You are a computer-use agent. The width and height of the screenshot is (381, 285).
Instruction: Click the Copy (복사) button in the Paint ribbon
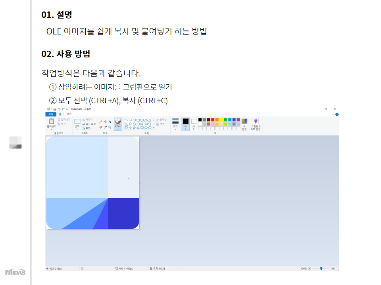[62, 124]
